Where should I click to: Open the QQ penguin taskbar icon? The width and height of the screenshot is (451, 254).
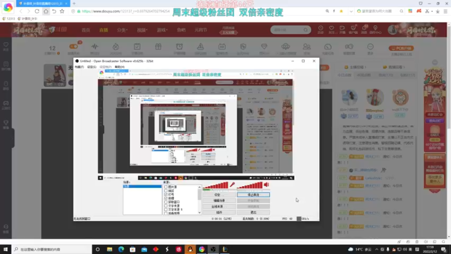pyautogui.click(x=190, y=249)
